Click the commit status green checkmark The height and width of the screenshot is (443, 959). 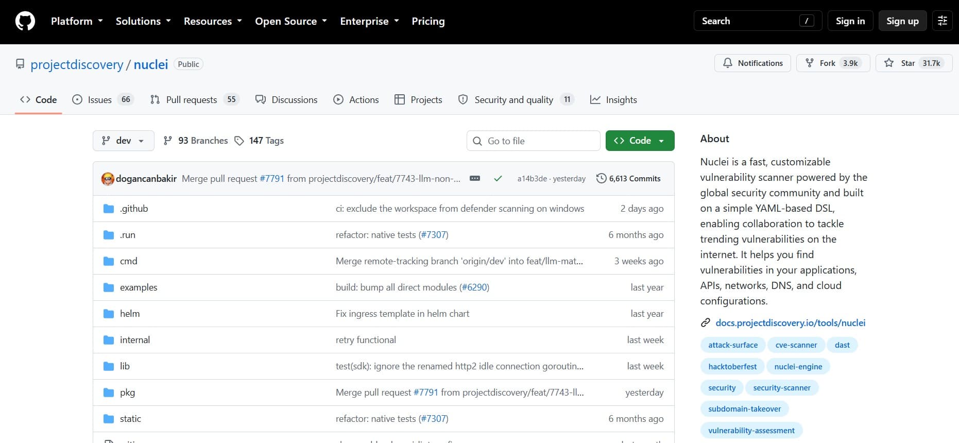click(x=498, y=179)
